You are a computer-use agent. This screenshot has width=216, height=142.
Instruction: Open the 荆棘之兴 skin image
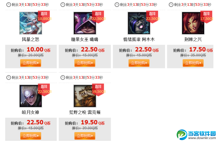[x=193, y=23]
